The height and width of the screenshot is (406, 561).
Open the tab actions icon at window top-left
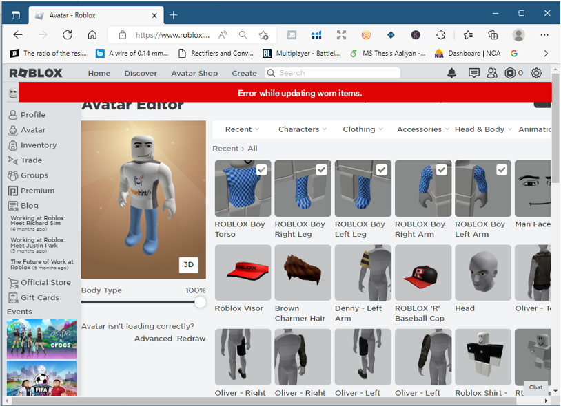(16, 15)
